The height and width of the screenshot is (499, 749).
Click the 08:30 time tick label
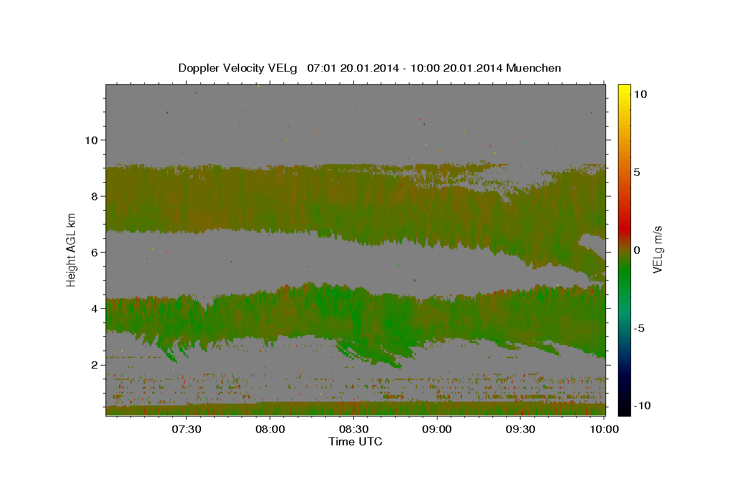(x=353, y=429)
